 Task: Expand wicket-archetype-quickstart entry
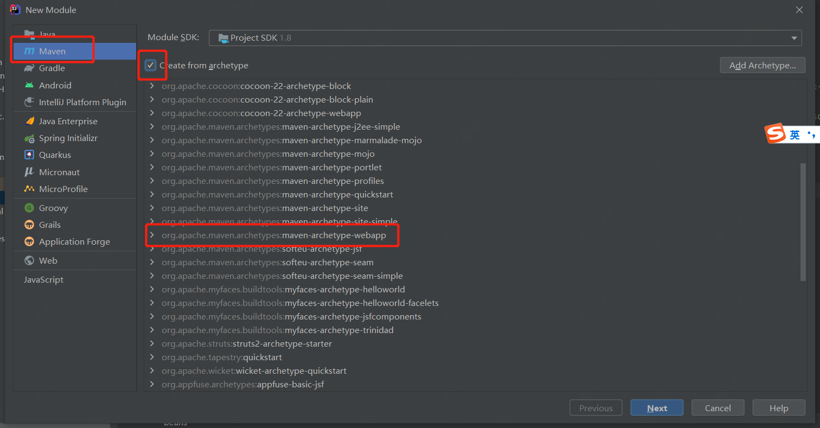[152, 370]
